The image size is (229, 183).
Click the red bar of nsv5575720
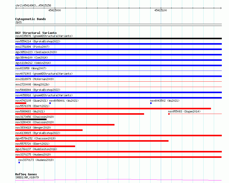click(45, 146)
